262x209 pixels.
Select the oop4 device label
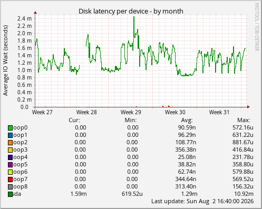click(21, 157)
